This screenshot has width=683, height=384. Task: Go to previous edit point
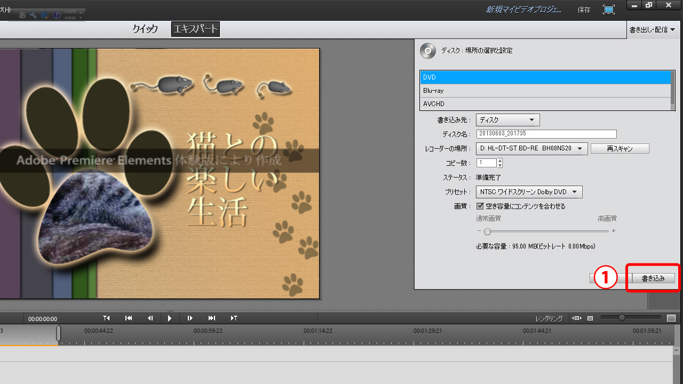coord(129,318)
